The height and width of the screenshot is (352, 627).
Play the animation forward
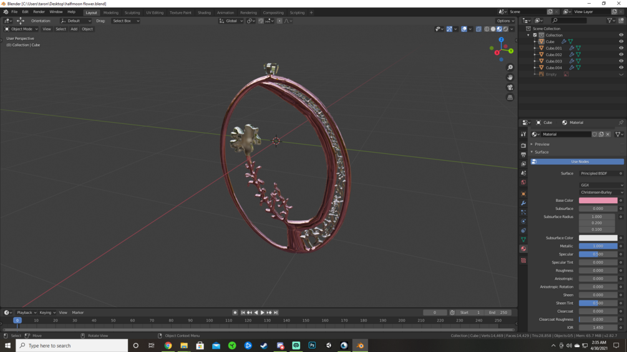(x=262, y=313)
